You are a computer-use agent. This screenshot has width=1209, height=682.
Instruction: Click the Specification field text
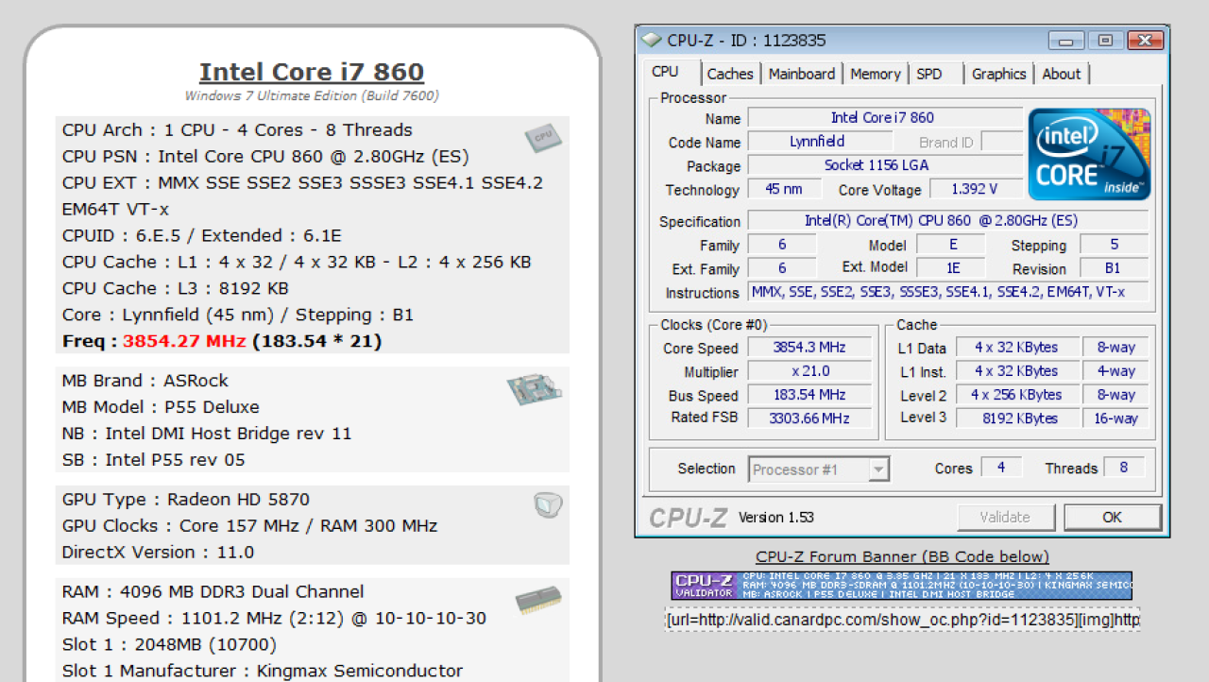point(948,221)
